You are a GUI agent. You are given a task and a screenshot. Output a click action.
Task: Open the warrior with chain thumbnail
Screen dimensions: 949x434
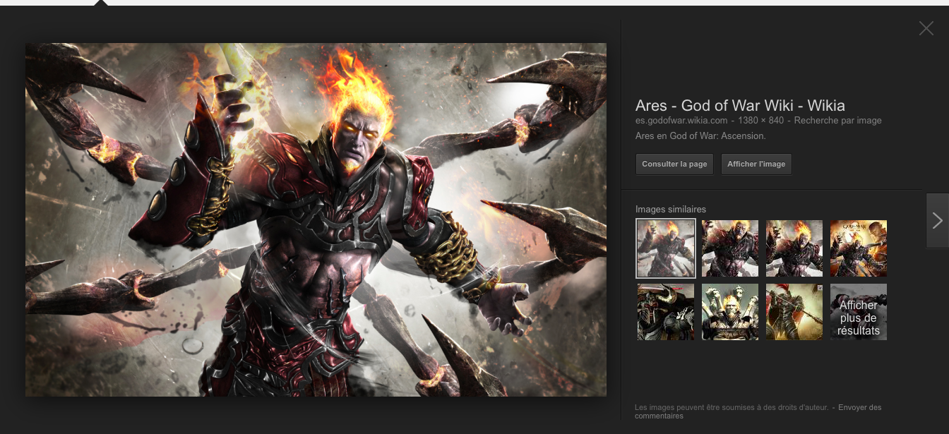pos(794,312)
